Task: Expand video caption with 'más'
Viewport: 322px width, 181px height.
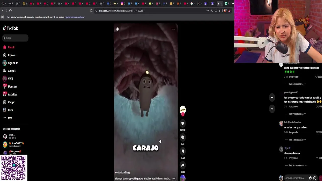Action: pyautogui.click(x=174, y=178)
